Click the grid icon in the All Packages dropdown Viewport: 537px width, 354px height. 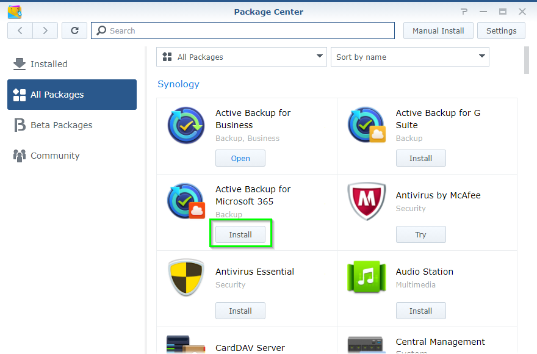coord(167,57)
